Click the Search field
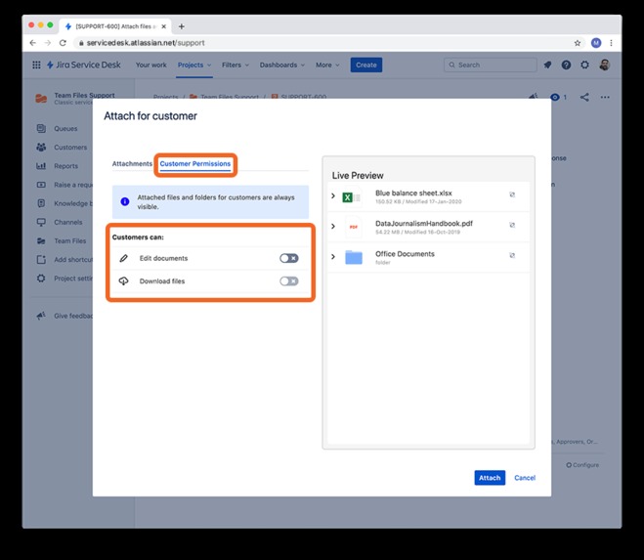This screenshot has width=644, height=560. click(x=490, y=65)
